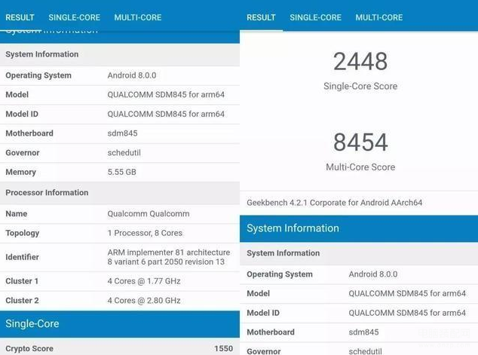478x355 pixels.
Task: Click the 'Single-Core Score' label
Action: coord(360,86)
